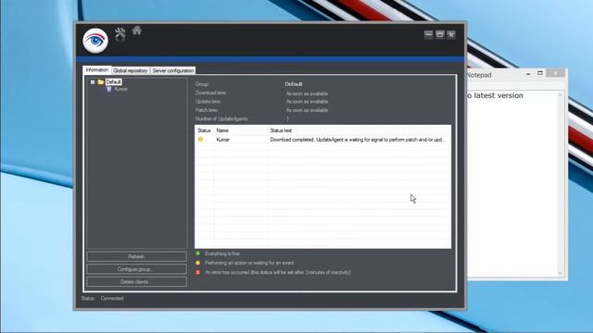Select the Default group folder icon
The image size is (593, 333).
coord(101,82)
